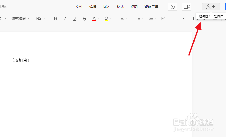Click the speaker presentation mode icon
This screenshot has height=137, width=226.
(187, 7)
